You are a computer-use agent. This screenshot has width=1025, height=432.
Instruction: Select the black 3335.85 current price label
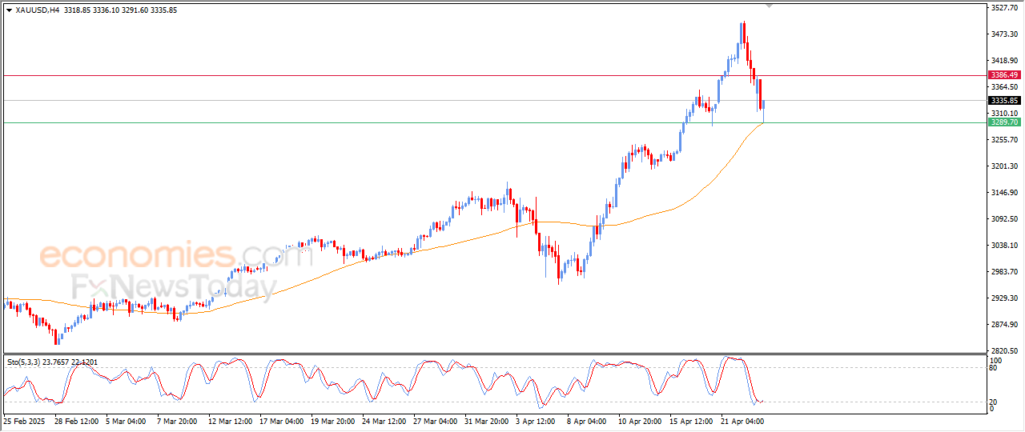click(1004, 101)
